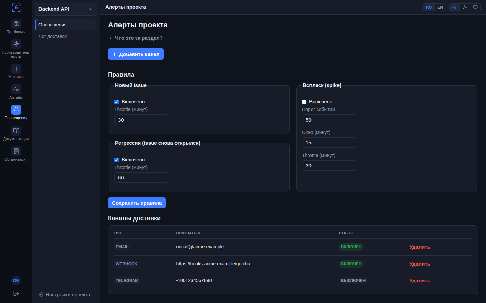Switch language to RU
The image size is (486, 303).
(x=429, y=7)
